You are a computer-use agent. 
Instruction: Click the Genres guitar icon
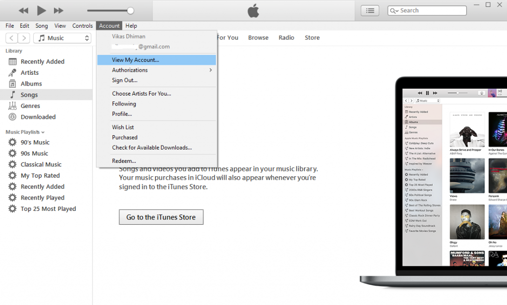12,106
